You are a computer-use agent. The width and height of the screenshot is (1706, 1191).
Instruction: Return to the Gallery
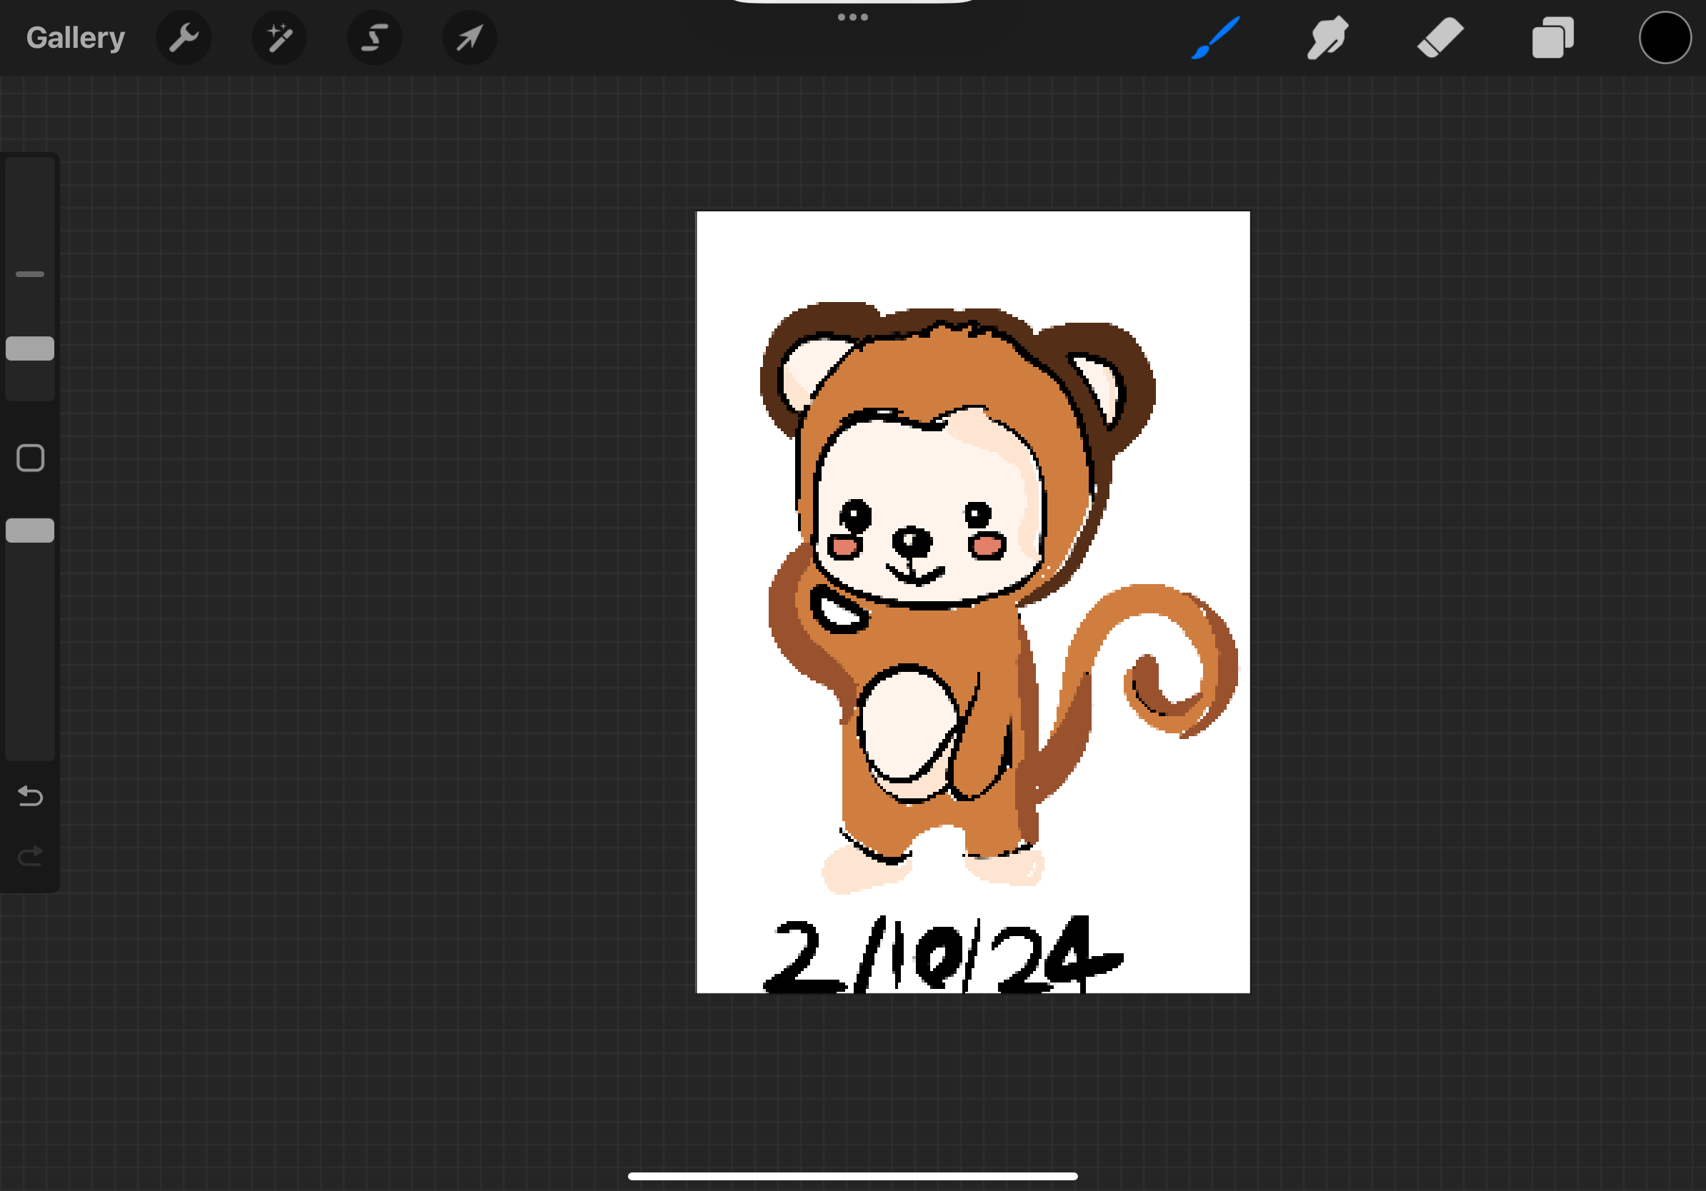click(75, 37)
